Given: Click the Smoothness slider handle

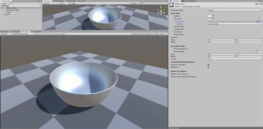Looking at the screenshot, I should pos(238,22).
